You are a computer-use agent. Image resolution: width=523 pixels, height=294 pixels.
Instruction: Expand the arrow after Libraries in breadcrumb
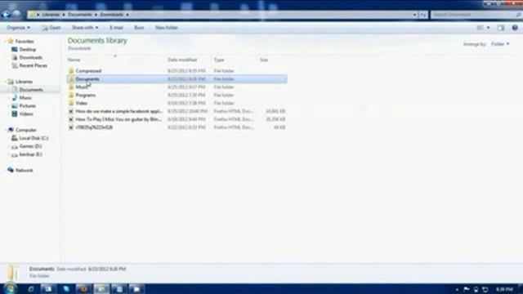(64, 15)
